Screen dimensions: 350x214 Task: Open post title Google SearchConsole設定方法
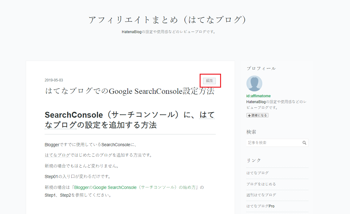(130, 91)
